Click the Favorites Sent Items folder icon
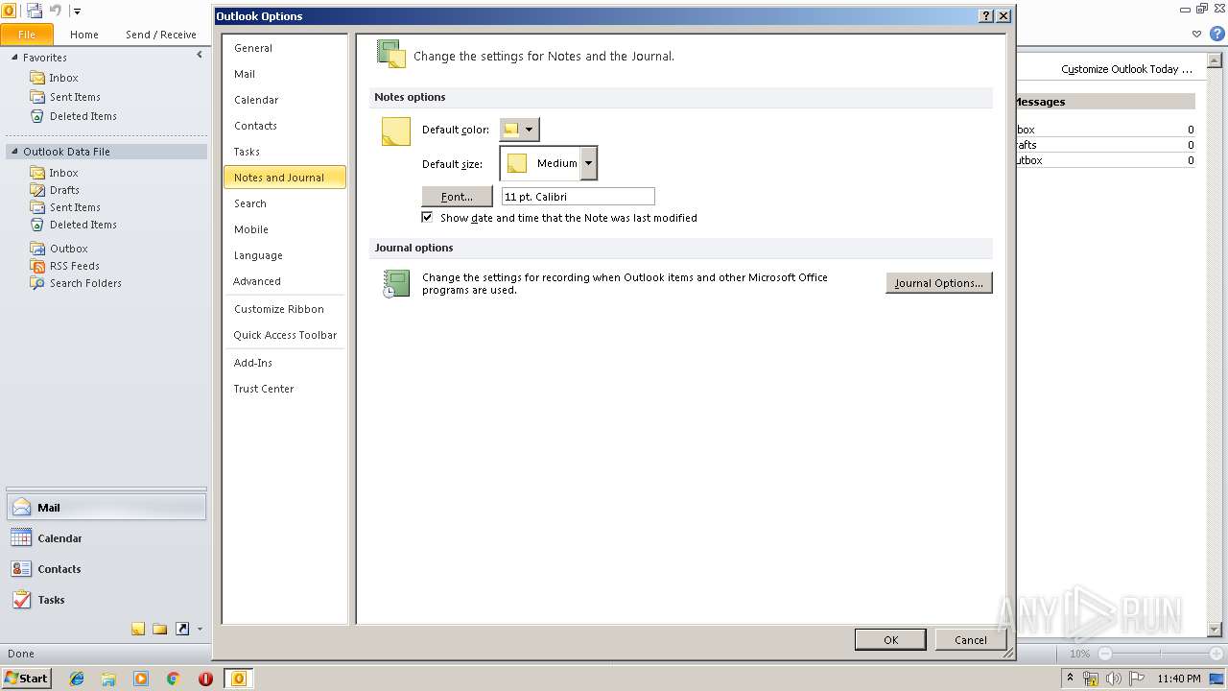 coord(37,97)
